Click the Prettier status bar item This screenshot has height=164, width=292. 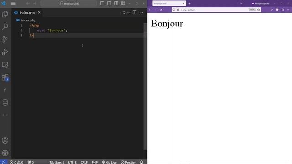pyautogui.click(x=128, y=162)
